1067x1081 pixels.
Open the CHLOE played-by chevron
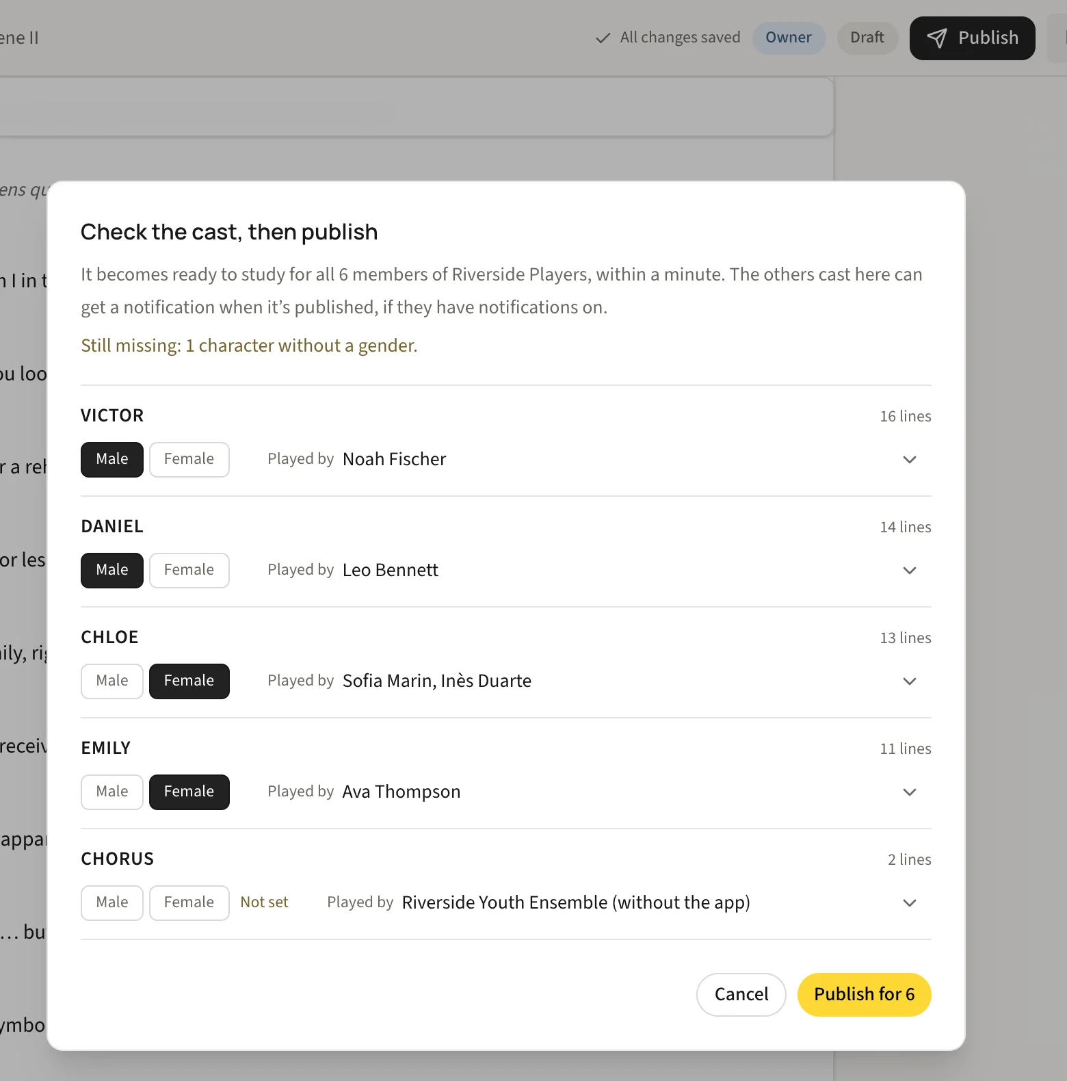click(909, 681)
